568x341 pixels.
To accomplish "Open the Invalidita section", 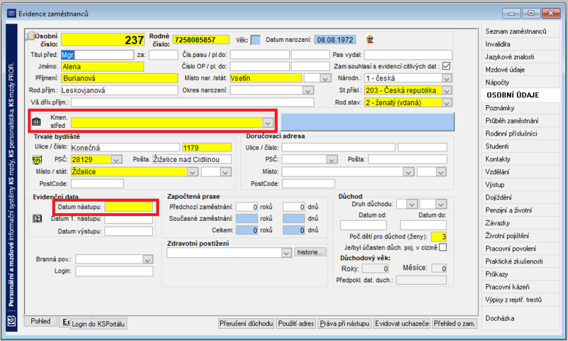I will [498, 44].
